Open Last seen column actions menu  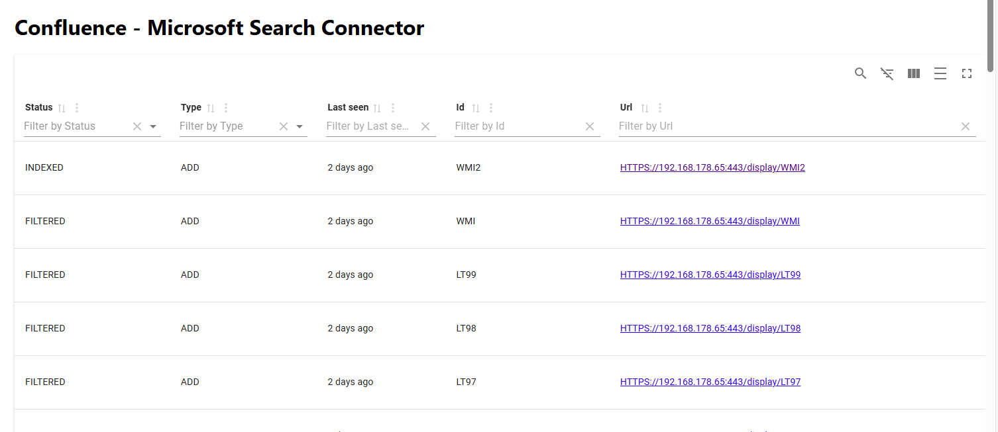393,108
